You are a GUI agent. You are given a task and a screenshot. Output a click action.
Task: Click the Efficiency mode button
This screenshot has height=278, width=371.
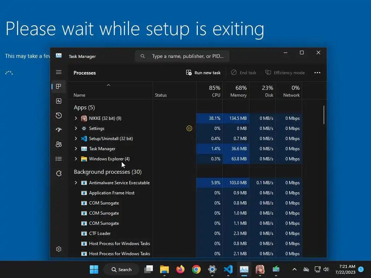pyautogui.click(x=285, y=72)
